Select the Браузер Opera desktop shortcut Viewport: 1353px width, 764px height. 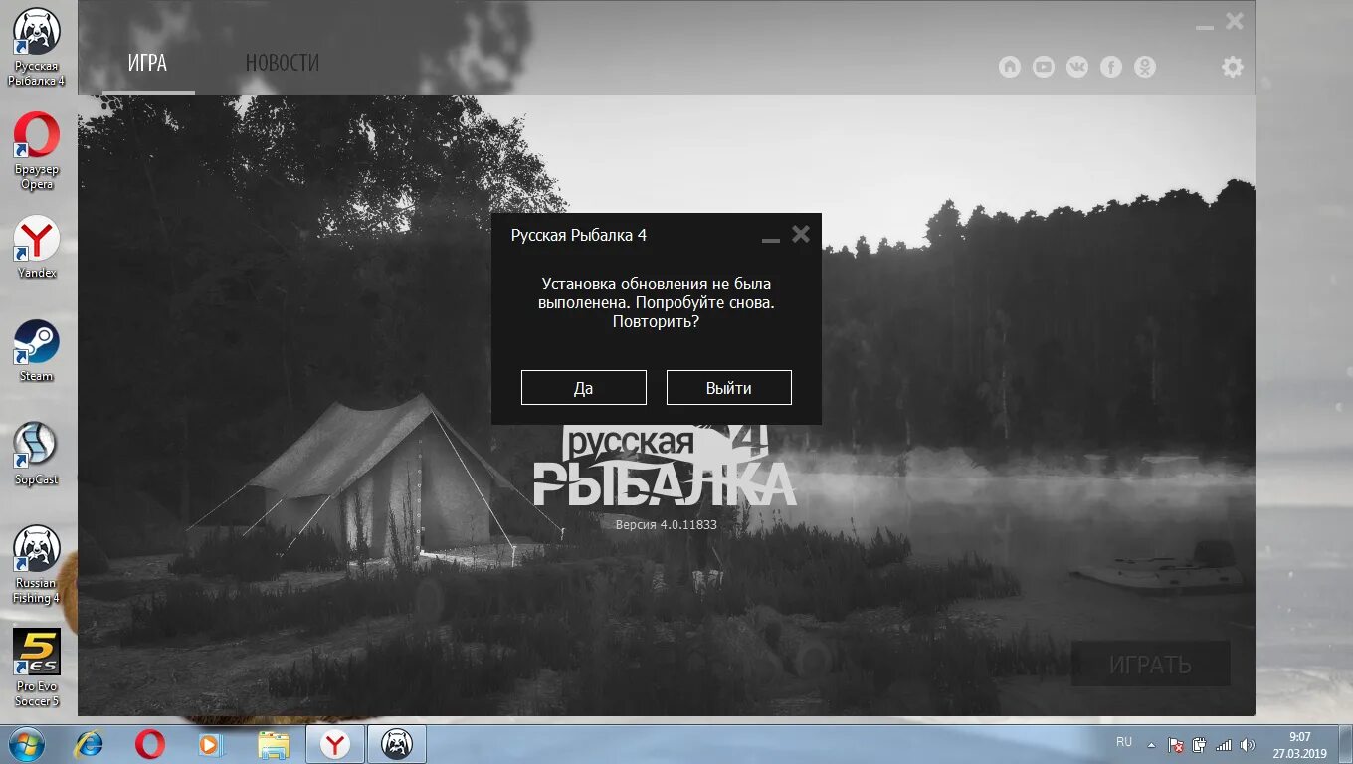[x=37, y=150]
